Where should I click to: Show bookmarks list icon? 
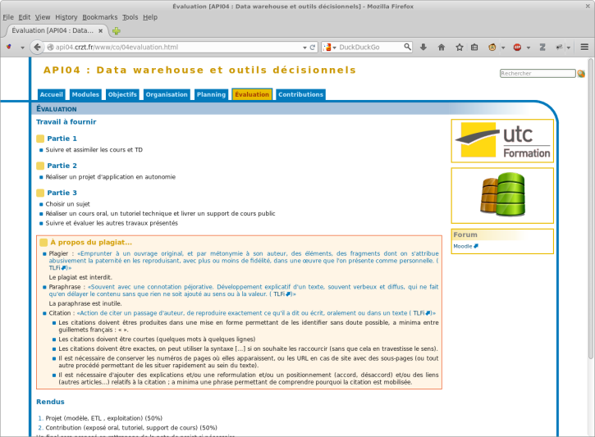474,47
